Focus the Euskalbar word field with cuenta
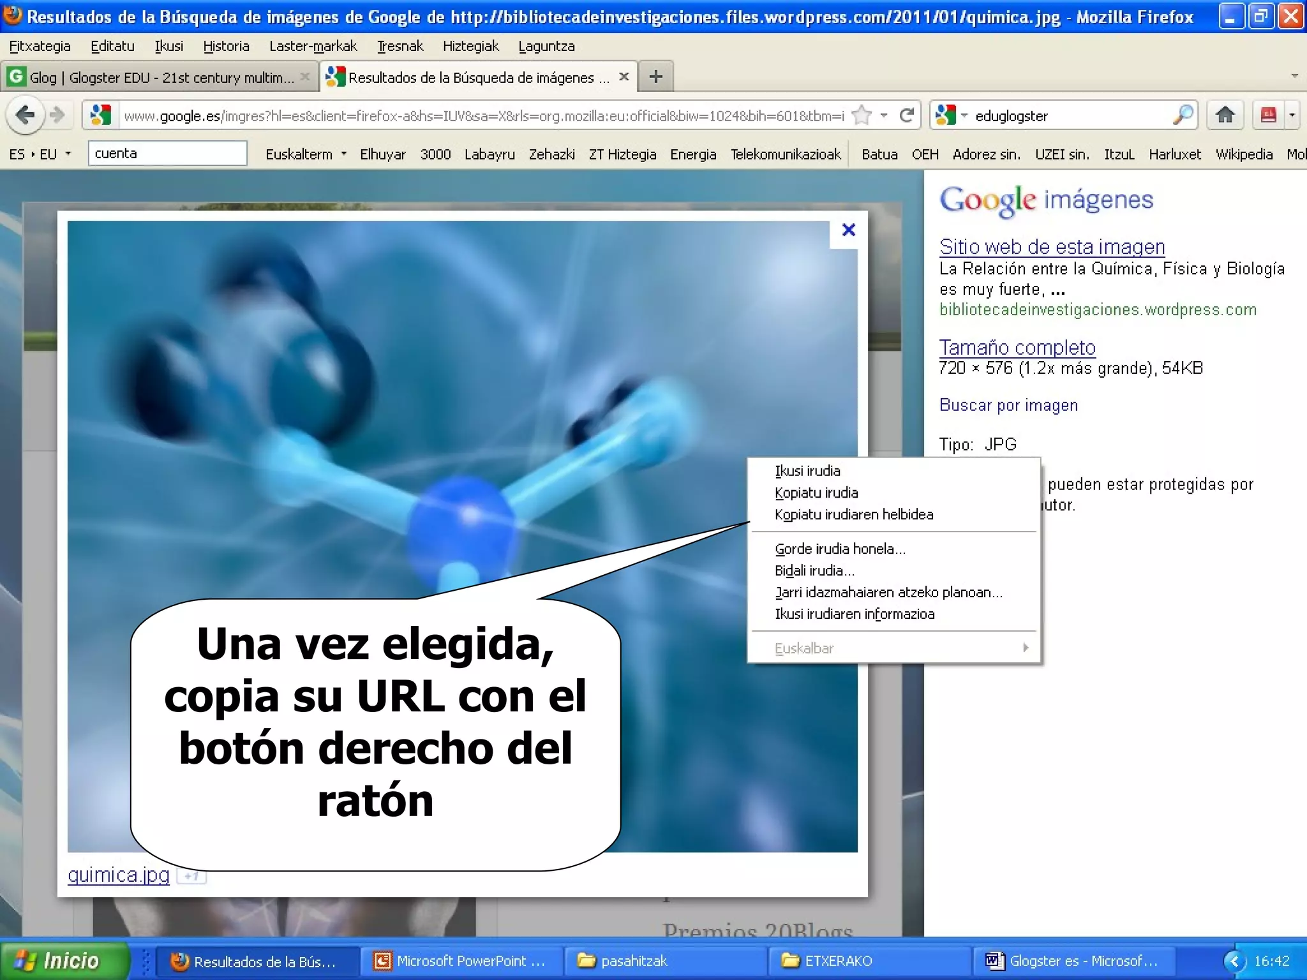The image size is (1307, 980). (x=167, y=153)
